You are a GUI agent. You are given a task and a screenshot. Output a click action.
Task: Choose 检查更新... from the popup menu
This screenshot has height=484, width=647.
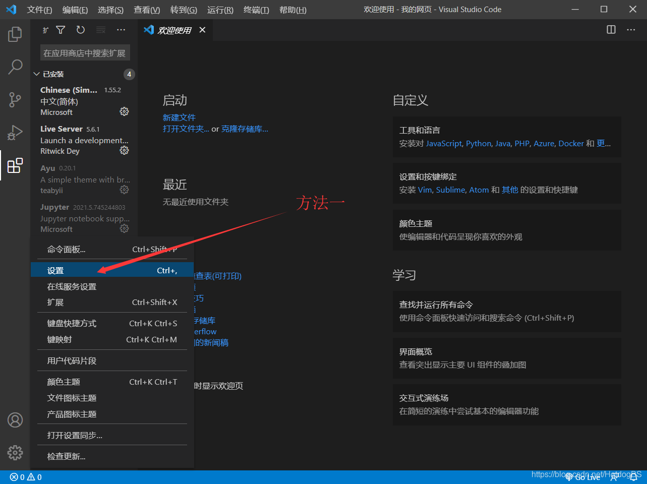tap(112, 456)
